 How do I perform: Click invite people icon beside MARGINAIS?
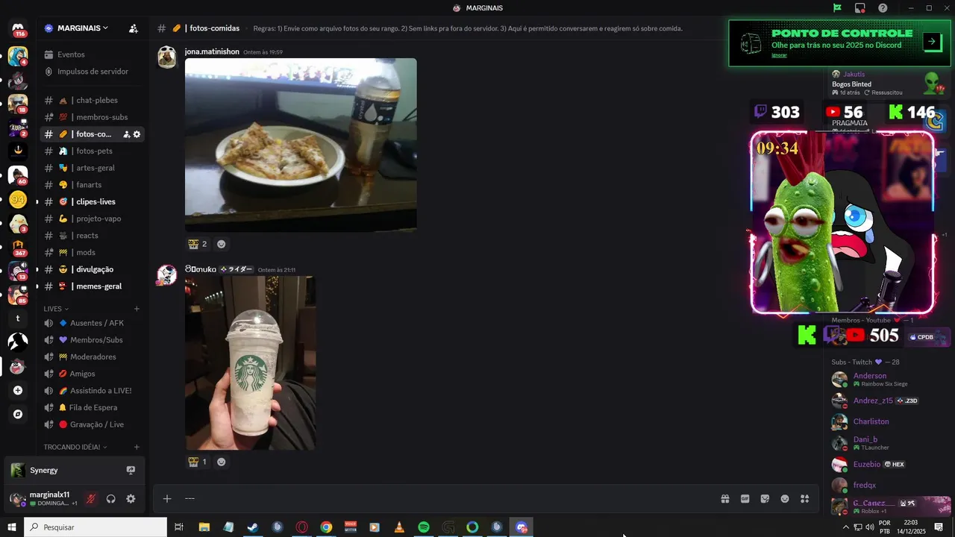[x=133, y=28]
